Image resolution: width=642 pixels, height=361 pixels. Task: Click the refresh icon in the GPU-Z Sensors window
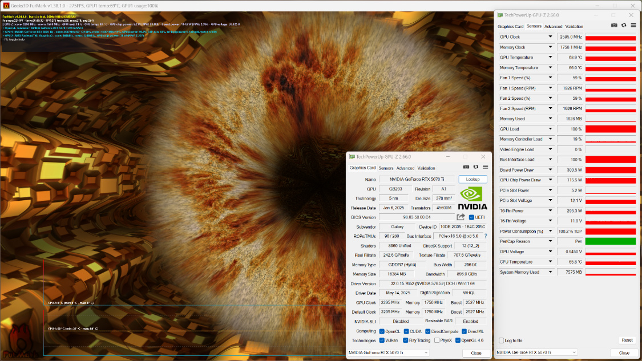[624, 25]
